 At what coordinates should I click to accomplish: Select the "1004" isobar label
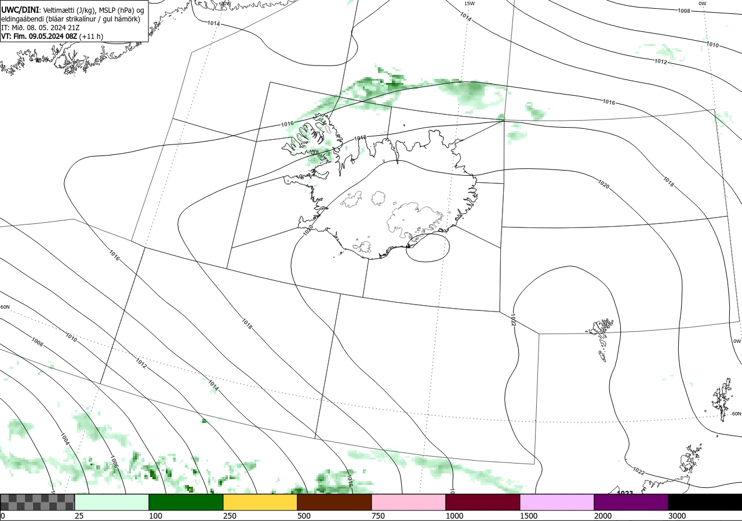[x=64, y=439]
